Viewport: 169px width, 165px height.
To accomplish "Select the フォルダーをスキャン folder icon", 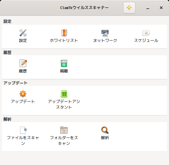I will (64, 130).
